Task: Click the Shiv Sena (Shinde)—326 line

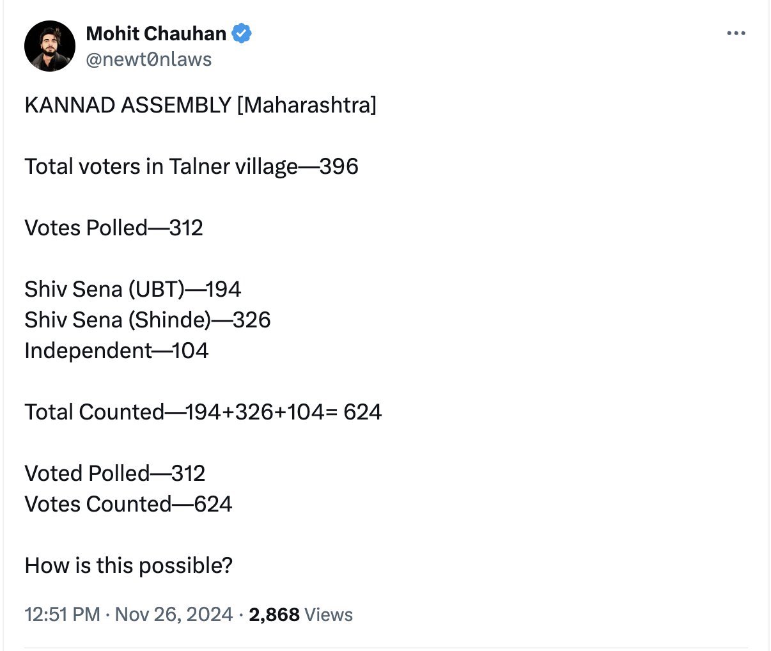Action: coord(147,320)
